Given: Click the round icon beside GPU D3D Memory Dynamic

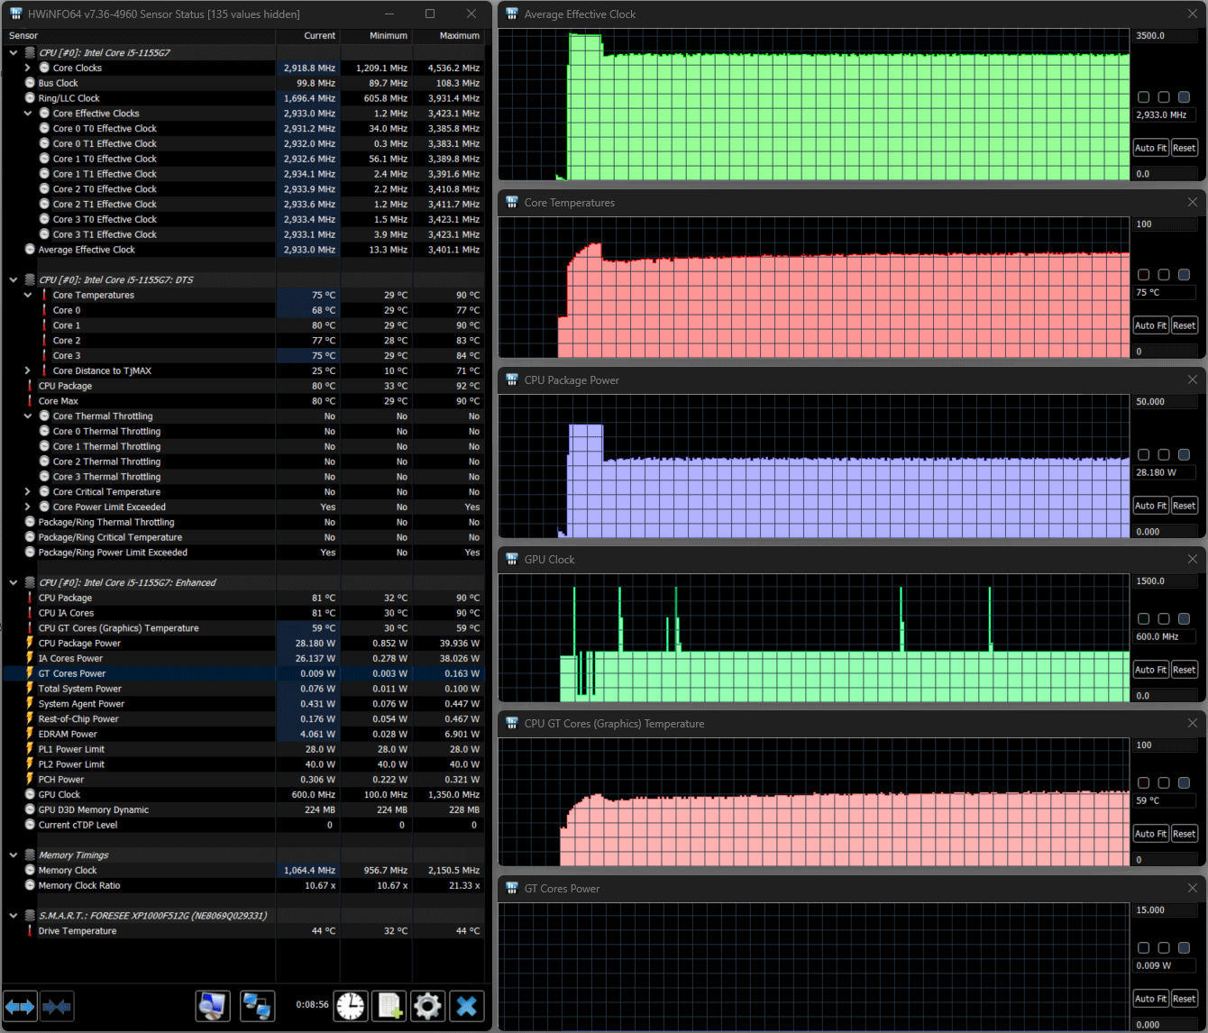Looking at the screenshot, I should [30, 809].
